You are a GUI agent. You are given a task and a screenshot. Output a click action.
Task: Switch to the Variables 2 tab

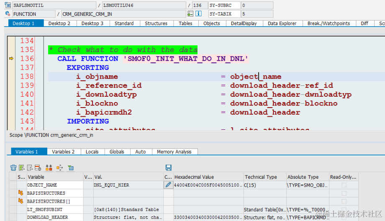[x=63, y=152]
